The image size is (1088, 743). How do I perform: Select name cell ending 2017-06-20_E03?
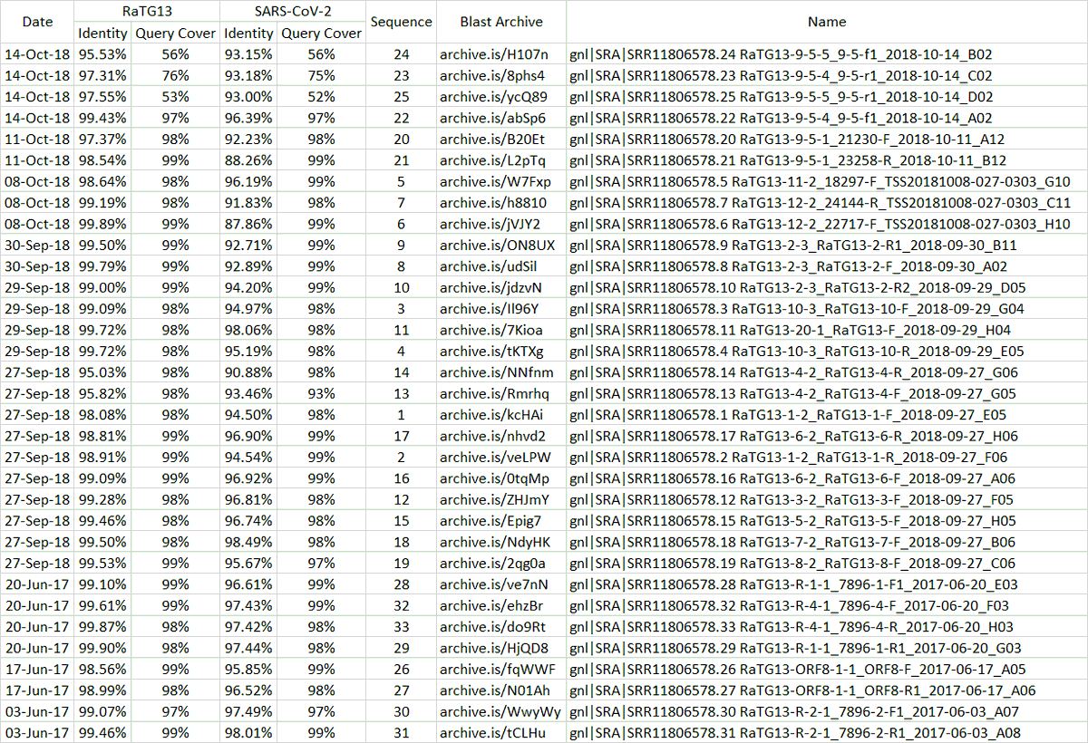[x=827, y=584]
